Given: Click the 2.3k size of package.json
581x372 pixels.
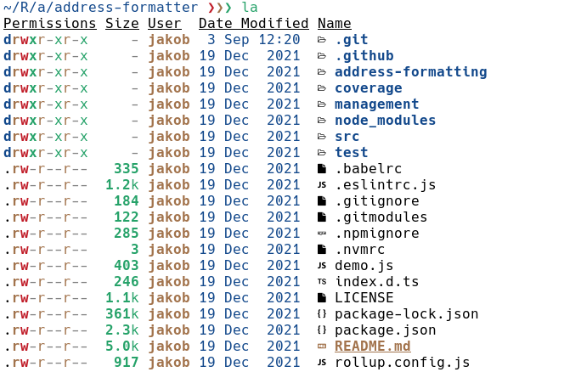Looking at the screenshot, I should (122, 330).
